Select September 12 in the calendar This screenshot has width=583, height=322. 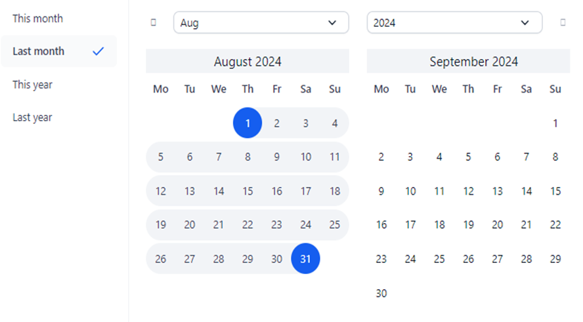pyautogui.click(x=468, y=191)
